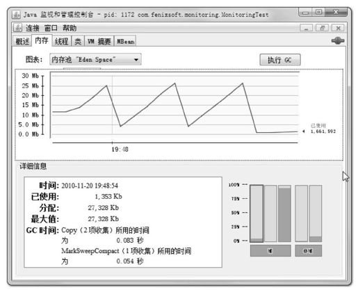
Task: Show the VM 摘要 tab
Action: pyautogui.click(x=99, y=42)
